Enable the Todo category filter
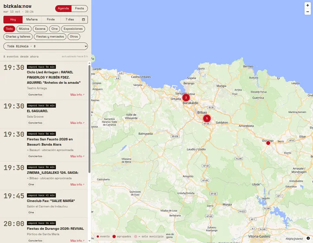This screenshot has height=243, width=313. tap(9, 29)
